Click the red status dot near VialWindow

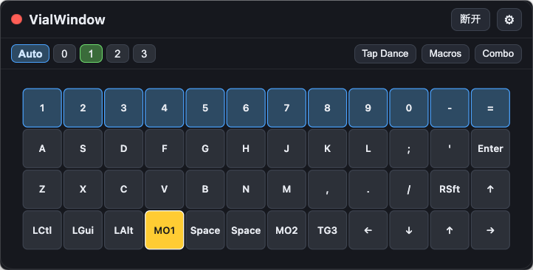pyautogui.click(x=17, y=19)
